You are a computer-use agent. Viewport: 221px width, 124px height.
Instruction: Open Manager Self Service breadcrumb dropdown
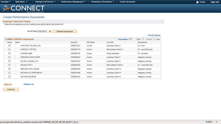pyautogui.click(x=45, y=2)
